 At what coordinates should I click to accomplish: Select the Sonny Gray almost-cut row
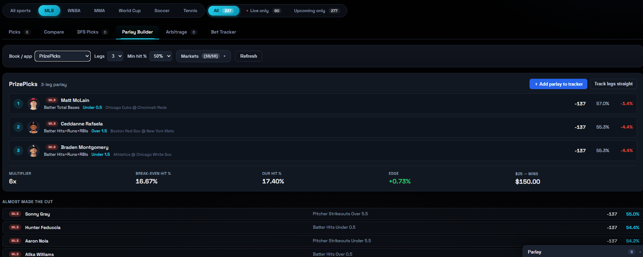pos(322,214)
